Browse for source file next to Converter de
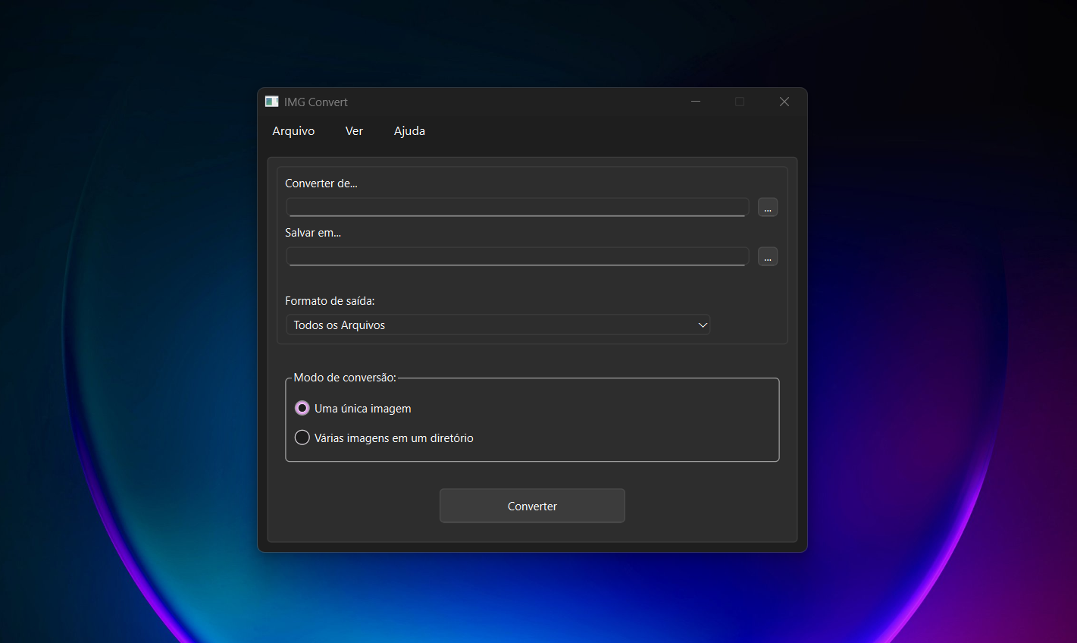This screenshot has width=1077, height=643. coord(768,208)
